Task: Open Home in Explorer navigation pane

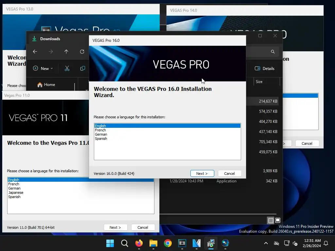Action: click(x=46, y=85)
